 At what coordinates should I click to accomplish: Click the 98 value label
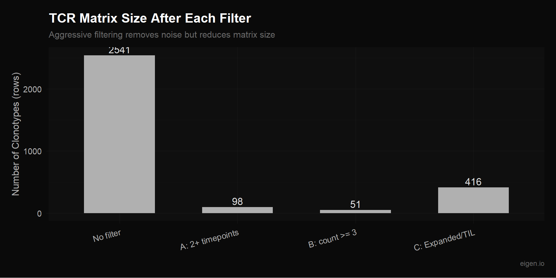coord(237,202)
